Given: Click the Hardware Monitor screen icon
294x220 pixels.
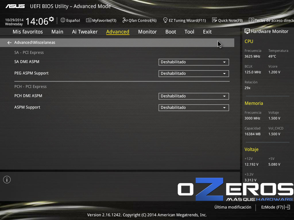Looking at the screenshot, I should tap(247, 31).
